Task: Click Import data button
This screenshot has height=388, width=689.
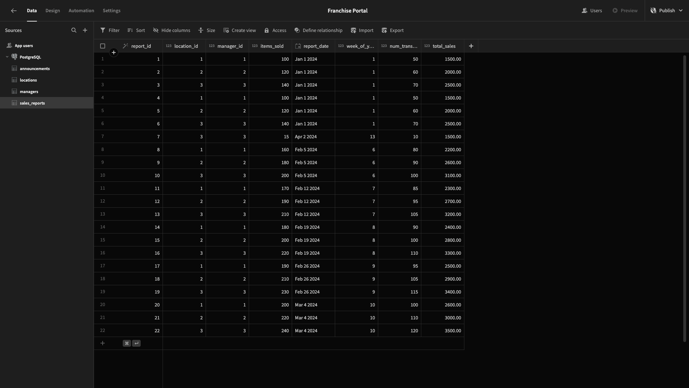Action: (362, 31)
